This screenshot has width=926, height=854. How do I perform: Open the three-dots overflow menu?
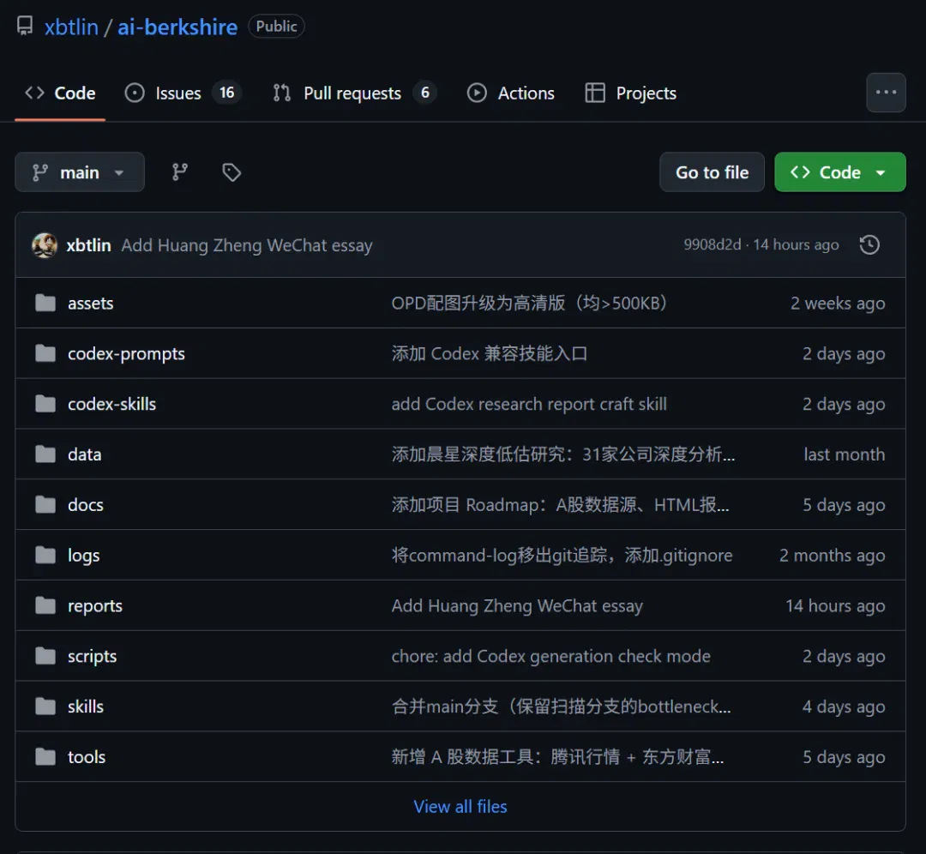(x=886, y=92)
